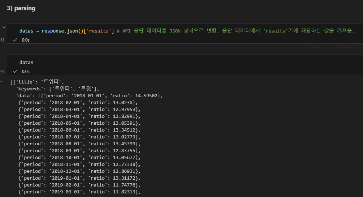Screen dimensions: 363x197
Task: Click the 'title': '트위터' output line
Action: pos(37,82)
